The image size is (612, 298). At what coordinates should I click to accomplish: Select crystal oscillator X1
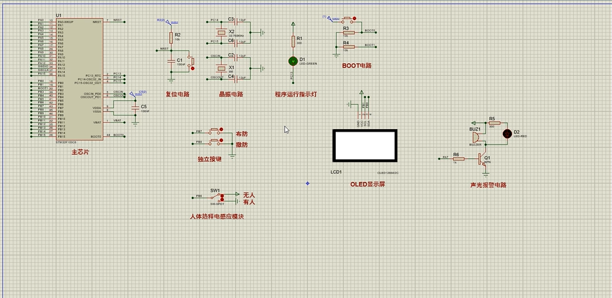221,67
